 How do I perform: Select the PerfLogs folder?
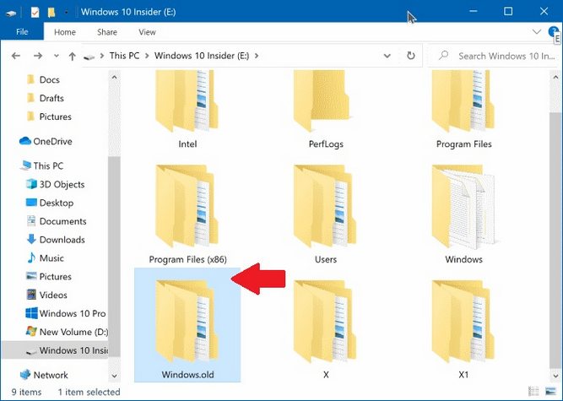click(x=326, y=110)
